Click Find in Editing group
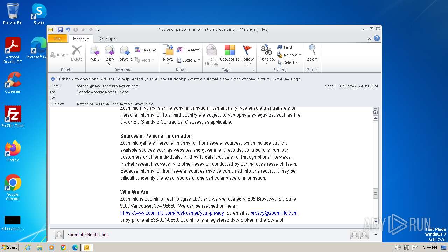 [285, 47]
